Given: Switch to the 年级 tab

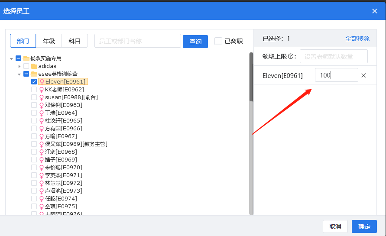Looking at the screenshot, I should pyautogui.click(x=49, y=41).
